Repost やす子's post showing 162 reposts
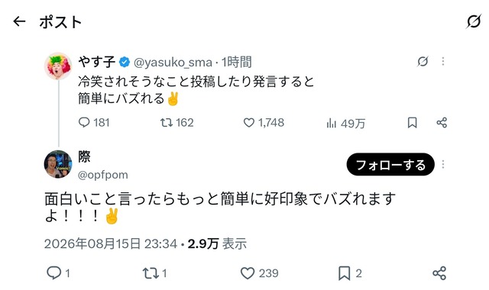Image resolution: width=489 pixels, height=290 pixels. point(176,122)
